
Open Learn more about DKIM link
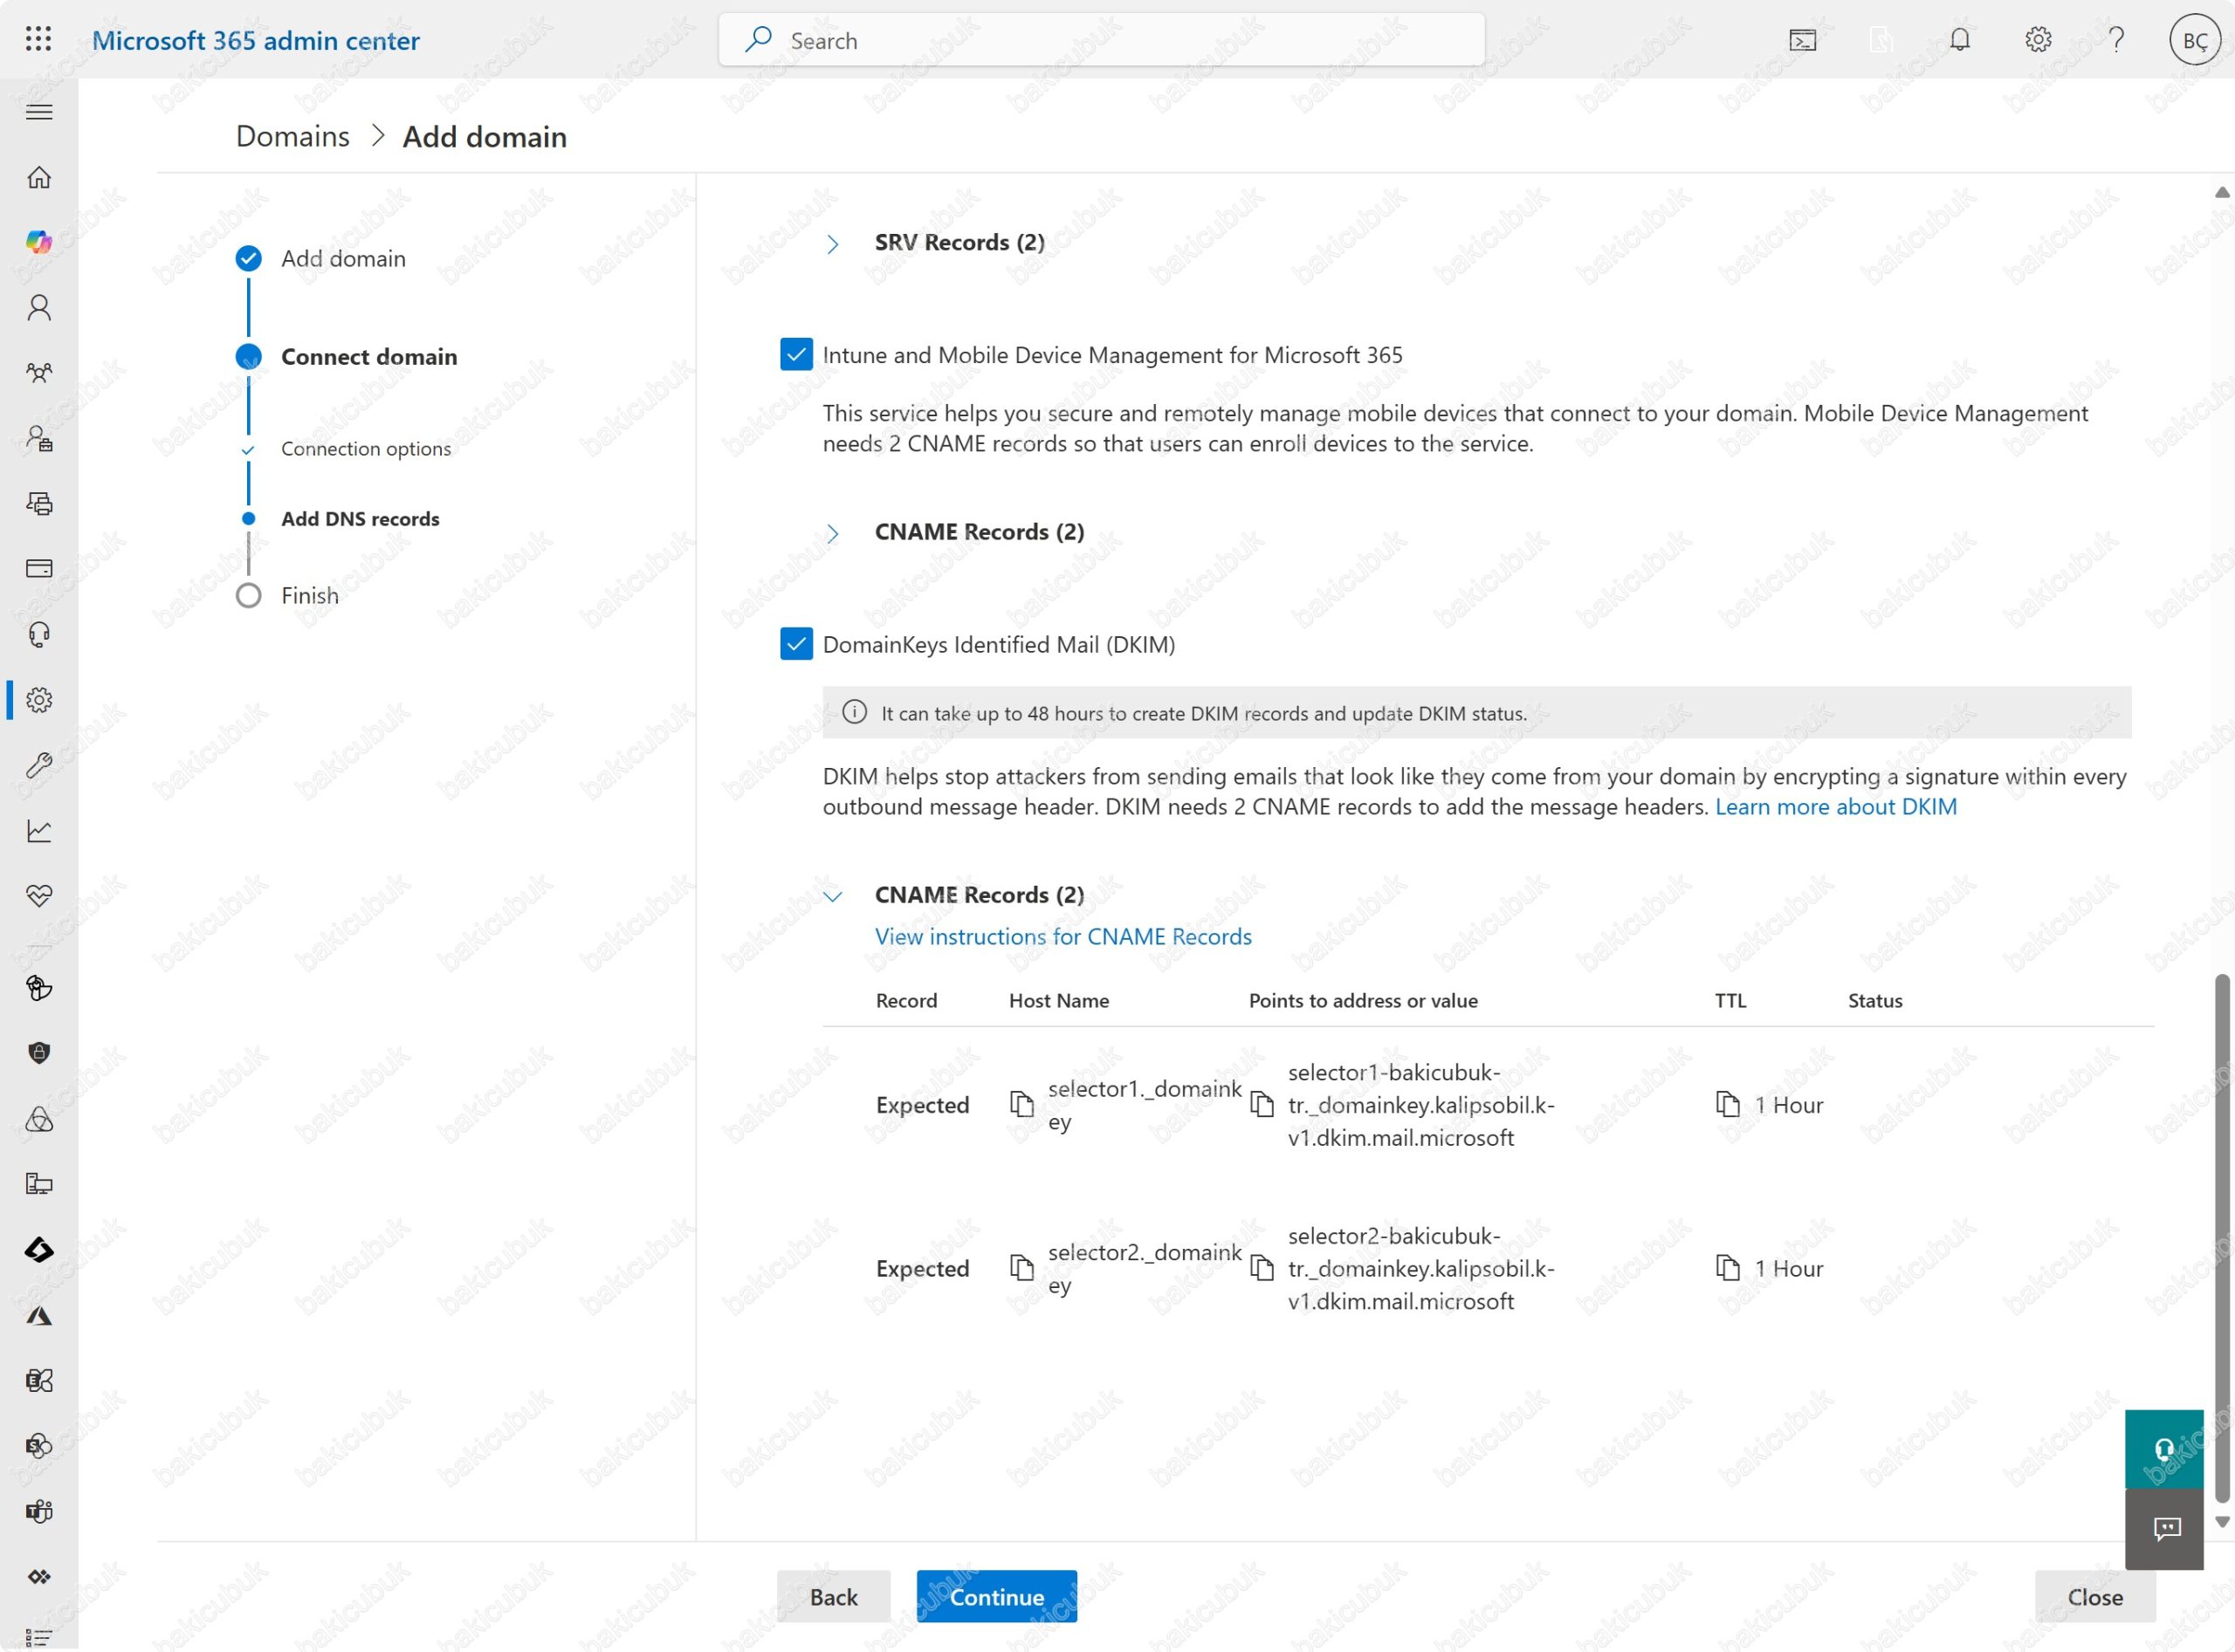pos(1835,806)
